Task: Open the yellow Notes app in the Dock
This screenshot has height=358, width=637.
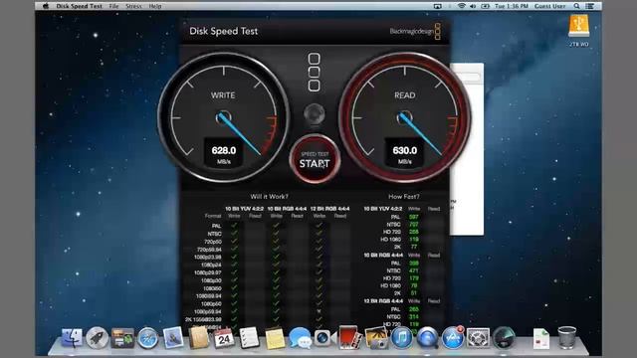Action: pos(275,338)
